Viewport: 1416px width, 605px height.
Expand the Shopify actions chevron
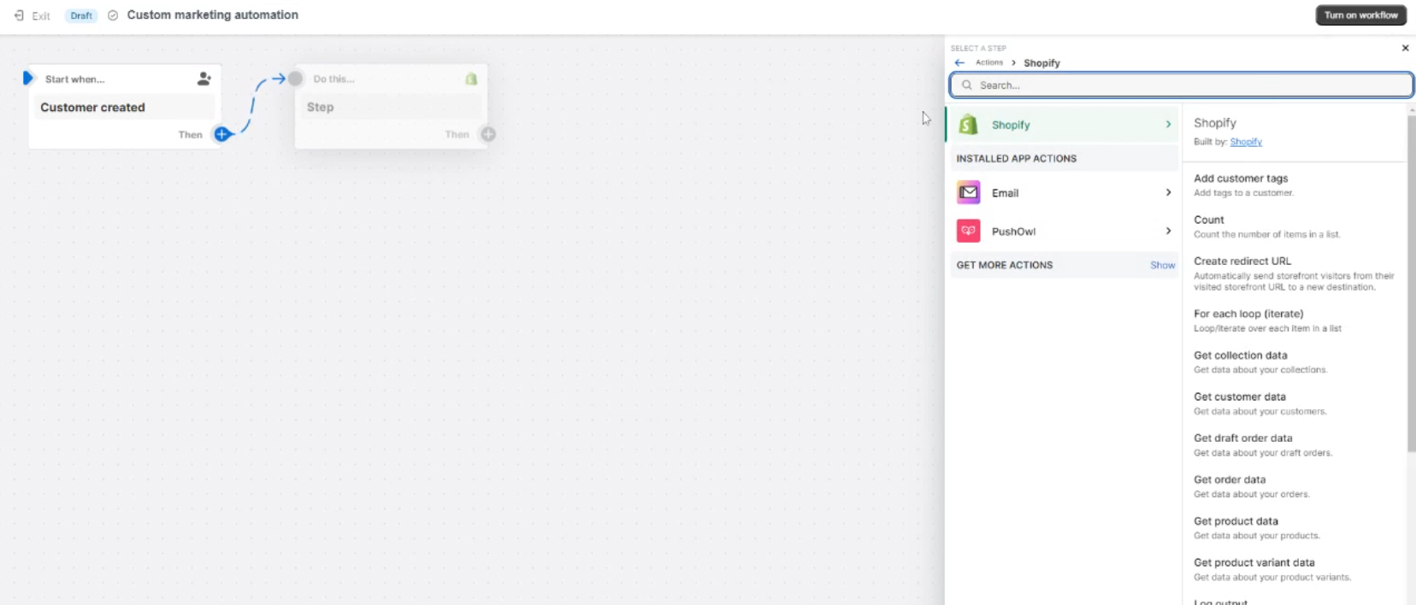point(1168,125)
